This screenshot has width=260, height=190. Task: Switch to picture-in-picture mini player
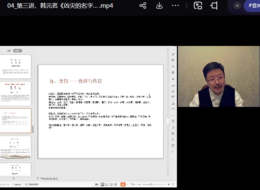[198, 5]
